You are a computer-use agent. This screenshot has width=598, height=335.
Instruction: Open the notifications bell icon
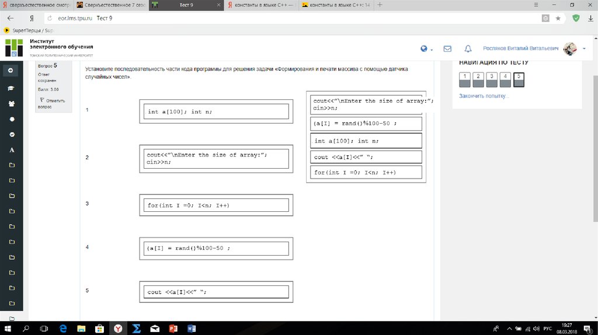pos(468,49)
